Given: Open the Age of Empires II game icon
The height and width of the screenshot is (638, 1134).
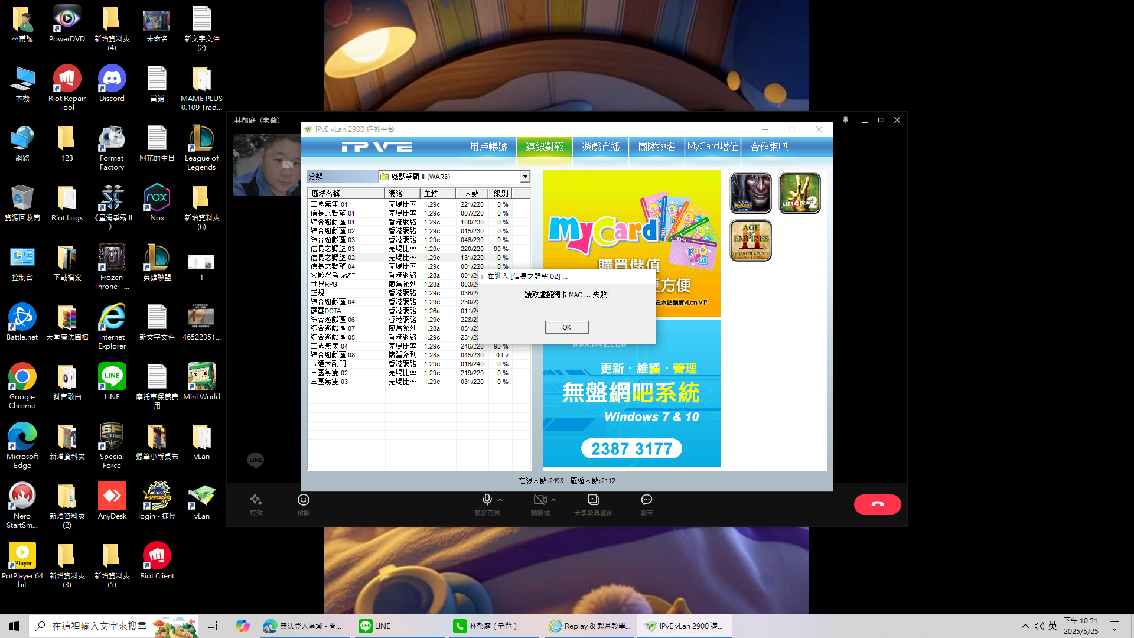Looking at the screenshot, I should click(751, 240).
